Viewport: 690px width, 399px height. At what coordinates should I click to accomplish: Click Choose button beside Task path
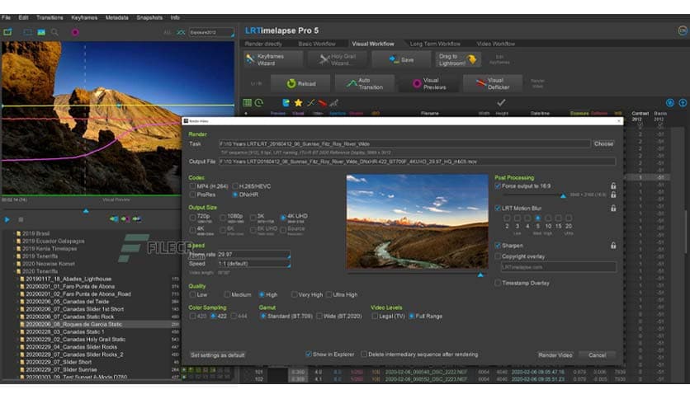coord(604,143)
